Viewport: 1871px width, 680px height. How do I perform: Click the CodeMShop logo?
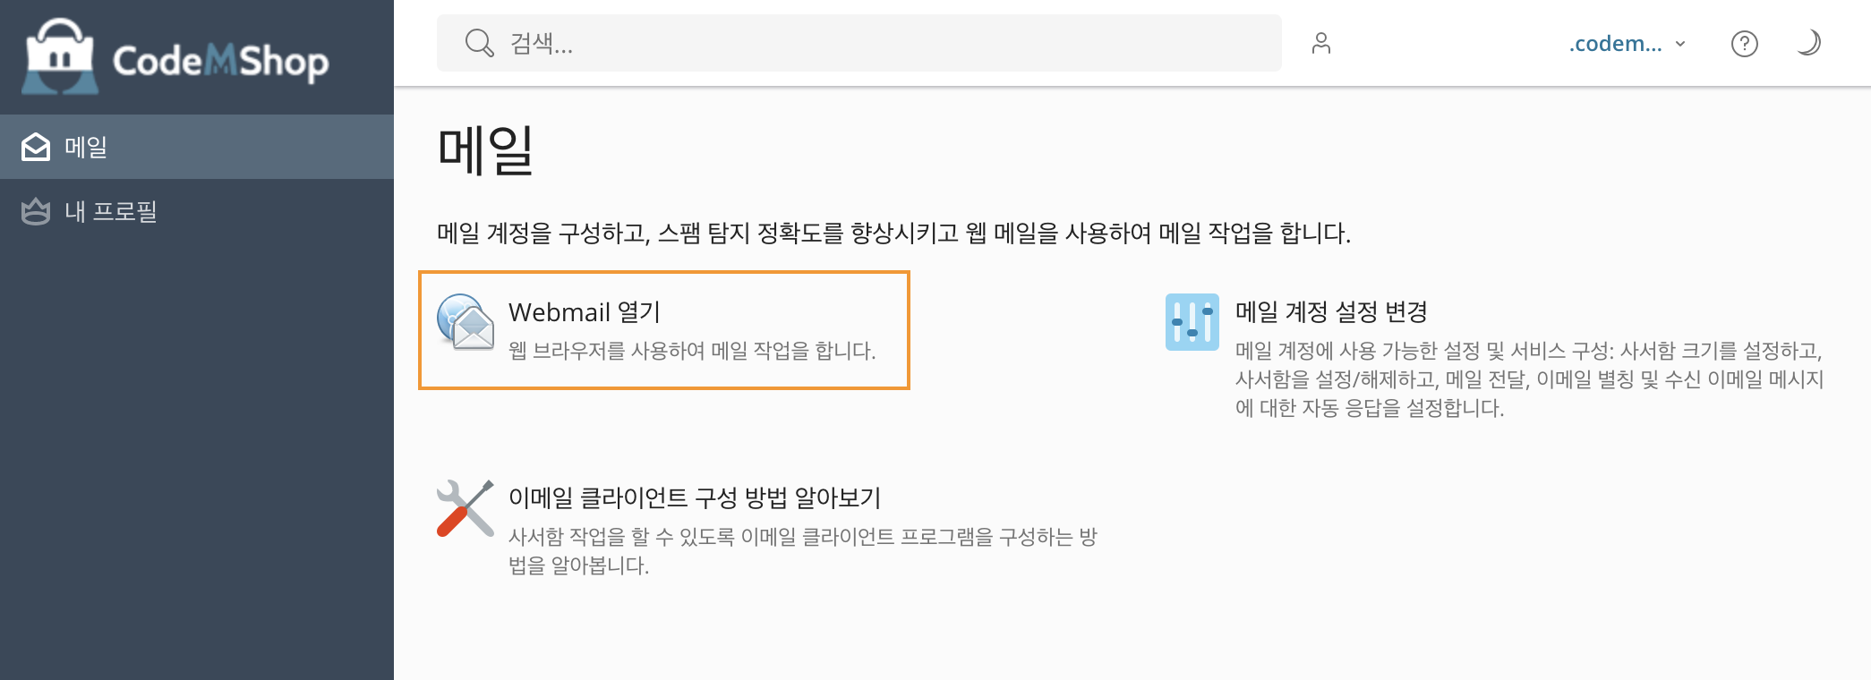coord(177,58)
